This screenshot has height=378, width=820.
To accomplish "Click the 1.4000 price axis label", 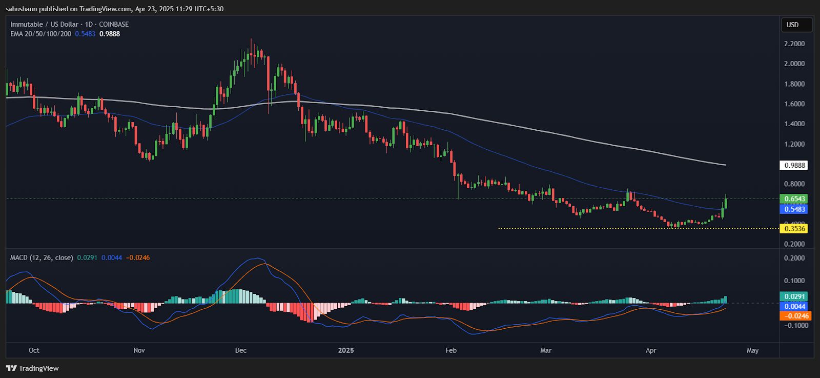I will [x=794, y=124].
